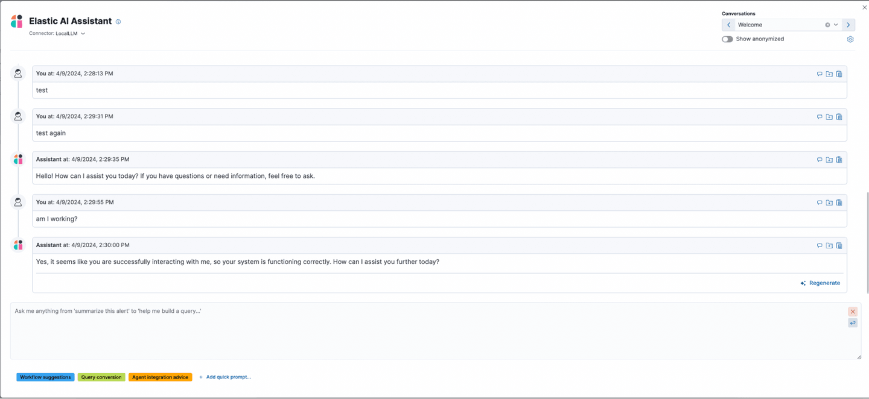869x399 pixels.
Task: Regenerate the last assistant response
Action: click(820, 283)
